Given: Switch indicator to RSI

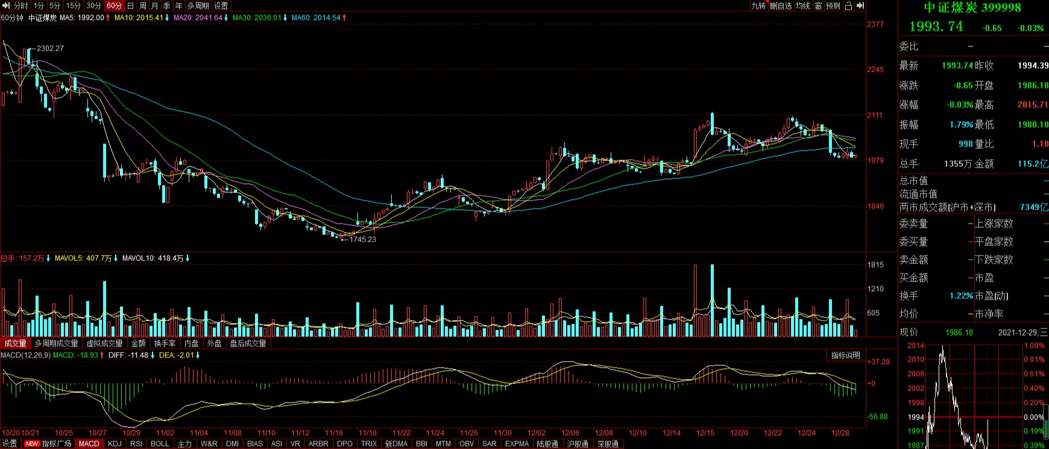Looking at the screenshot, I should [136, 444].
